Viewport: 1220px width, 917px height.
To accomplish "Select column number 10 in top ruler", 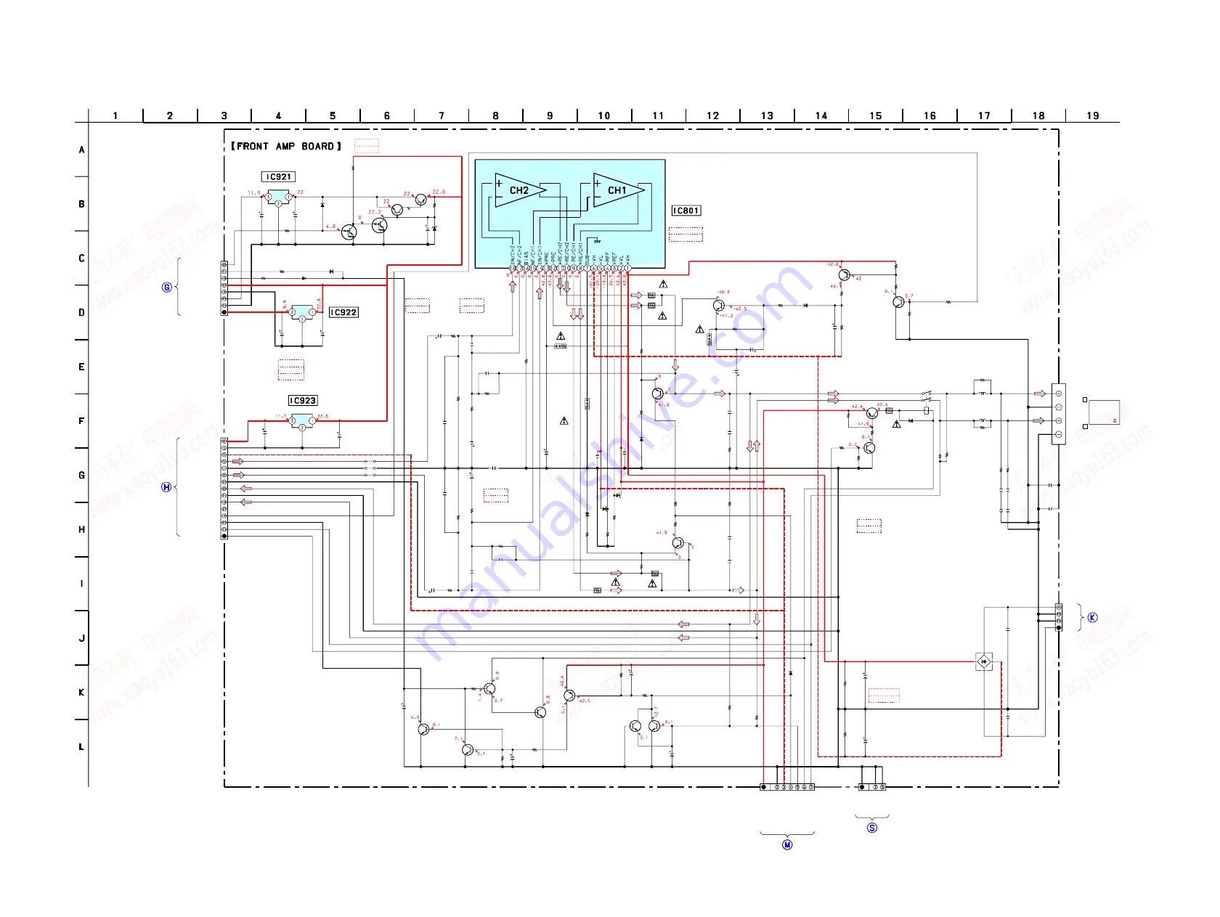I will (x=604, y=115).
